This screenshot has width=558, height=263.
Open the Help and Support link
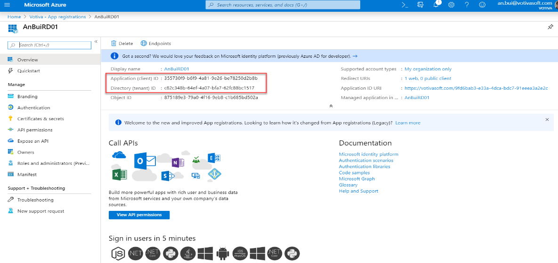359,191
